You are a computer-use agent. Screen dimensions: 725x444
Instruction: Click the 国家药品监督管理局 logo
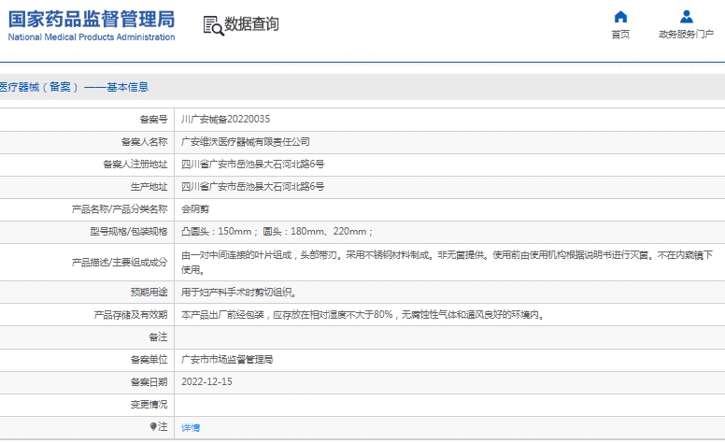[92, 20]
